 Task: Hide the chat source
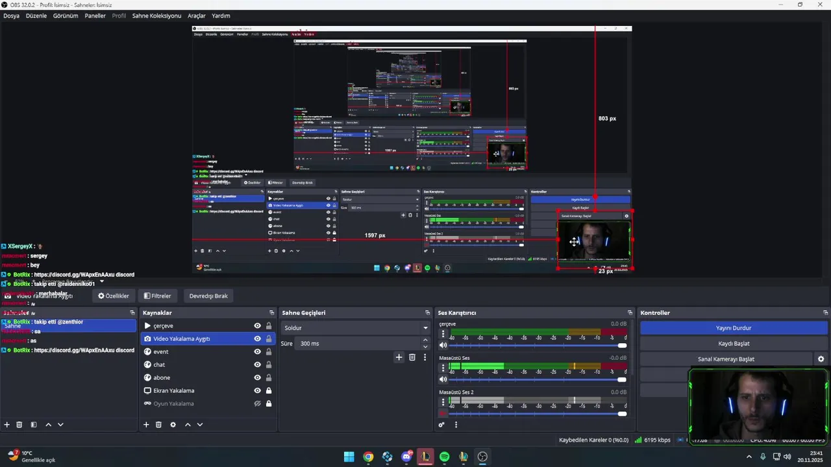258,365
